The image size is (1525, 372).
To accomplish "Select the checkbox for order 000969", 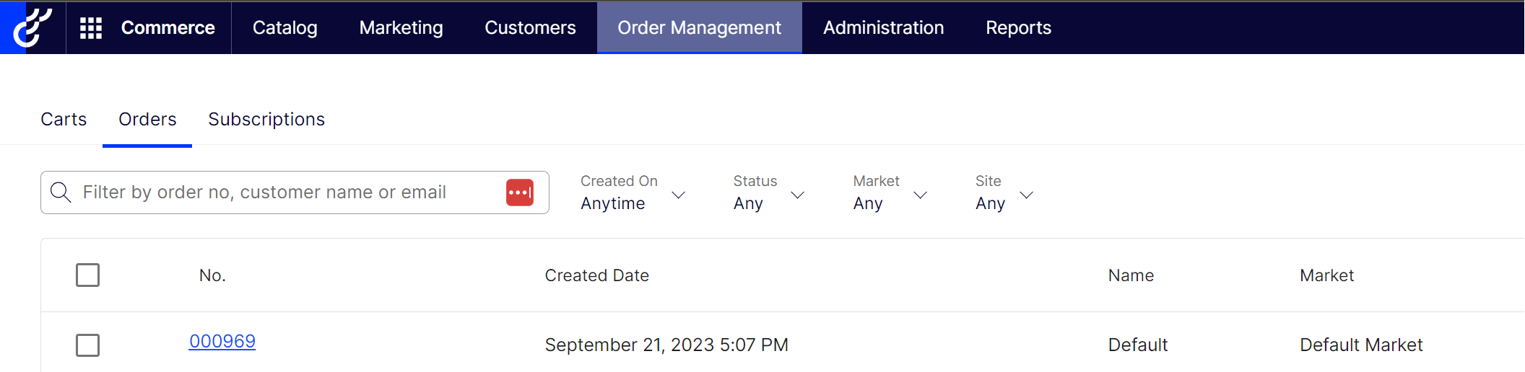I will click(x=88, y=345).
